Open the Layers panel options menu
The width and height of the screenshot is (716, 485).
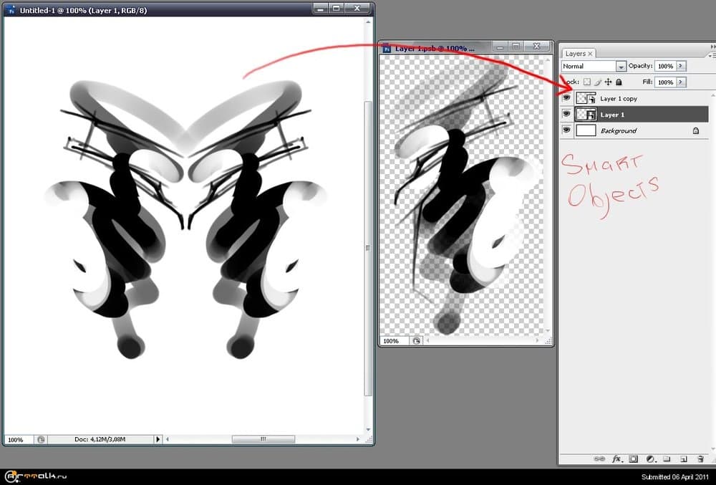coord(712,54)
